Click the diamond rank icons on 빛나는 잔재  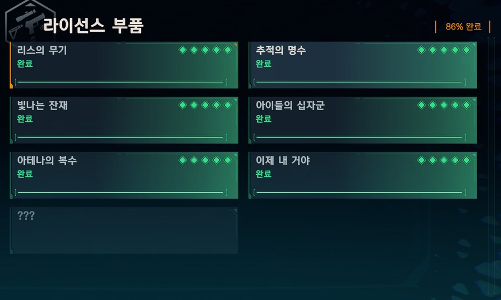click(205, 105)
